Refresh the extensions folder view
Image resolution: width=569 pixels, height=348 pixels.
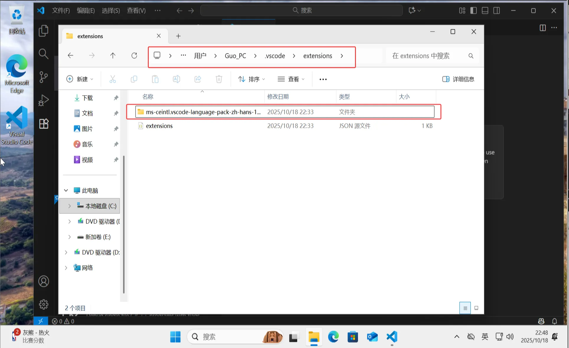tap(134, 55)
